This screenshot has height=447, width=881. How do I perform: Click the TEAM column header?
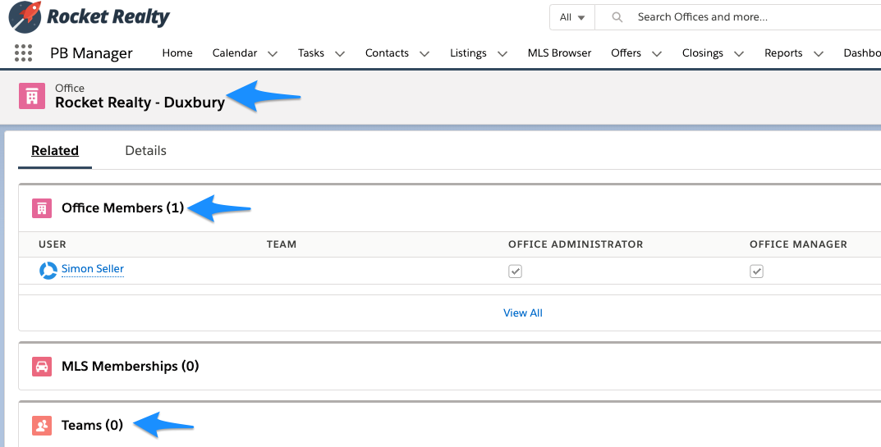click(282, 244)
